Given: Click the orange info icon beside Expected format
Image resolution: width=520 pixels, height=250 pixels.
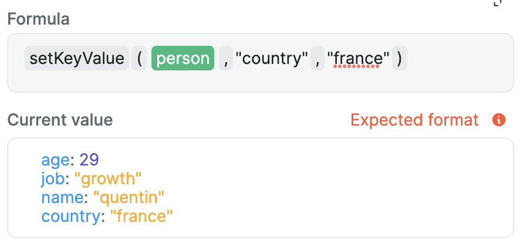Looking at the screenshot, I should coord(499,120).
